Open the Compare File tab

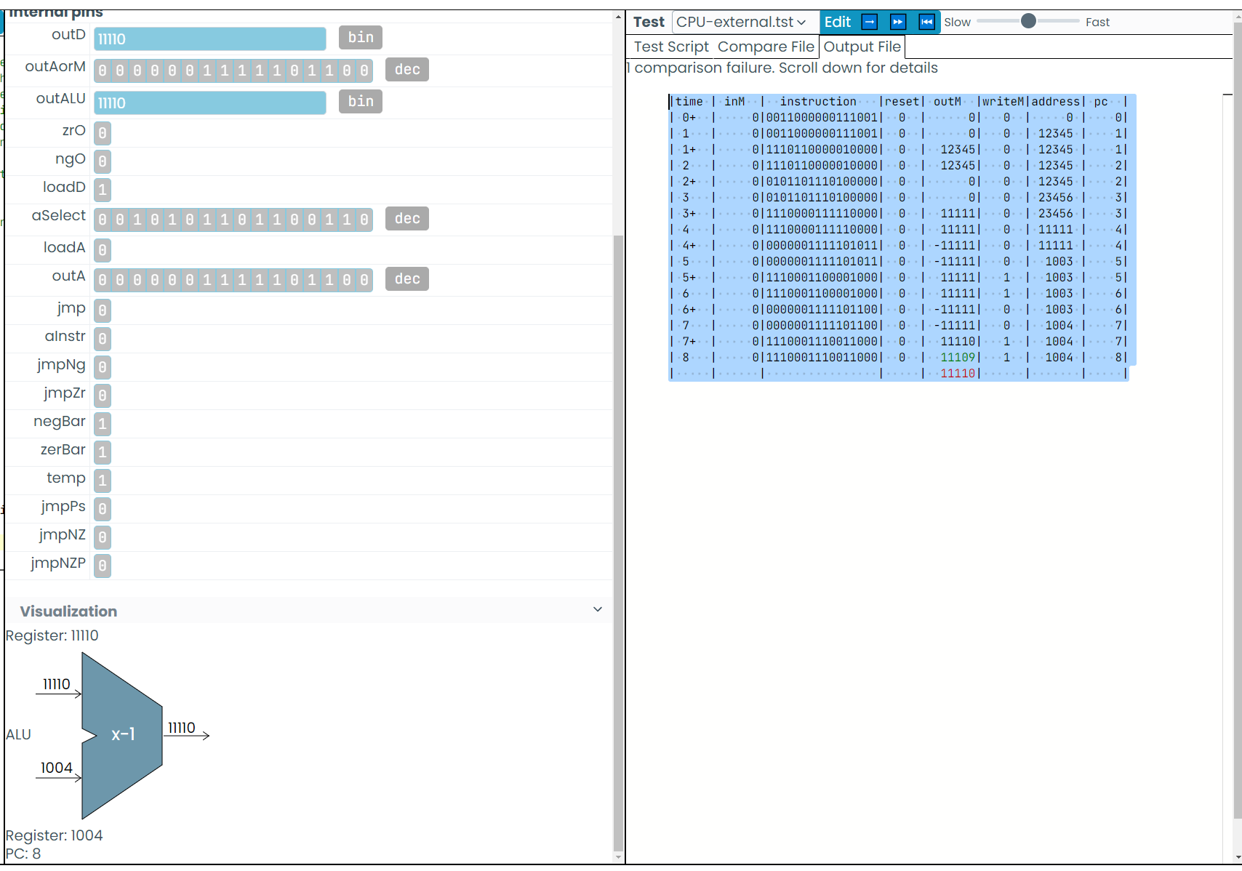click(x=765, y=47)
